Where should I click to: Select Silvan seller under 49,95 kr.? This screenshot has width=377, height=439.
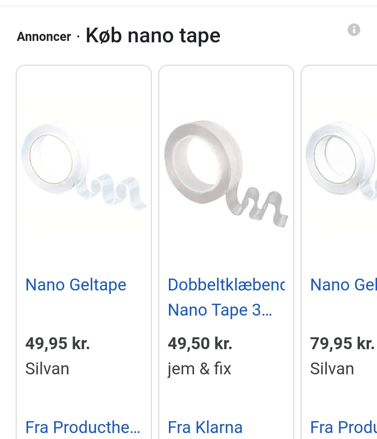47,369
